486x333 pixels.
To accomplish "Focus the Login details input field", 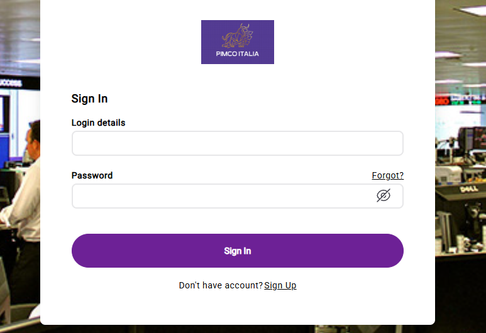I will click(237, 143).
